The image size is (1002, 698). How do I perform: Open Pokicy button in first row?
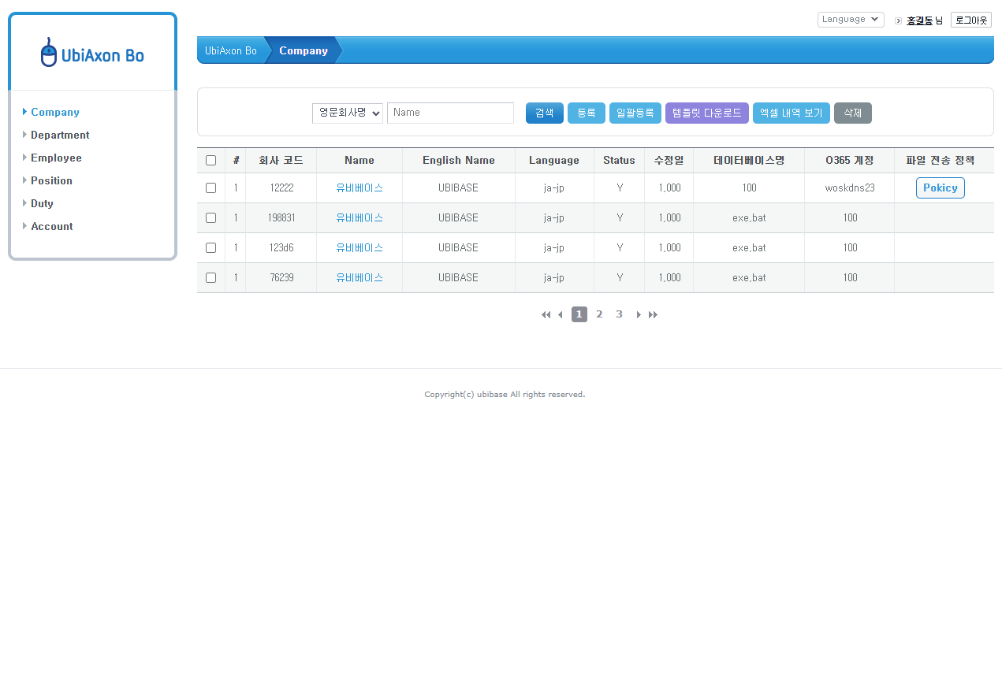[940, 188]
